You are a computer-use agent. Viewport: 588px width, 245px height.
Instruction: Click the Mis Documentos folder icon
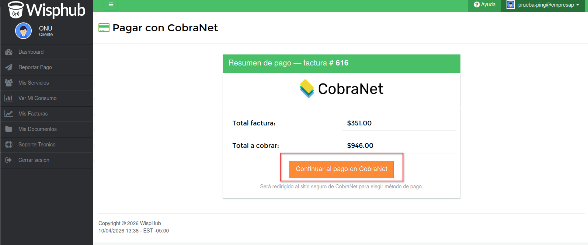pos(9,129)
